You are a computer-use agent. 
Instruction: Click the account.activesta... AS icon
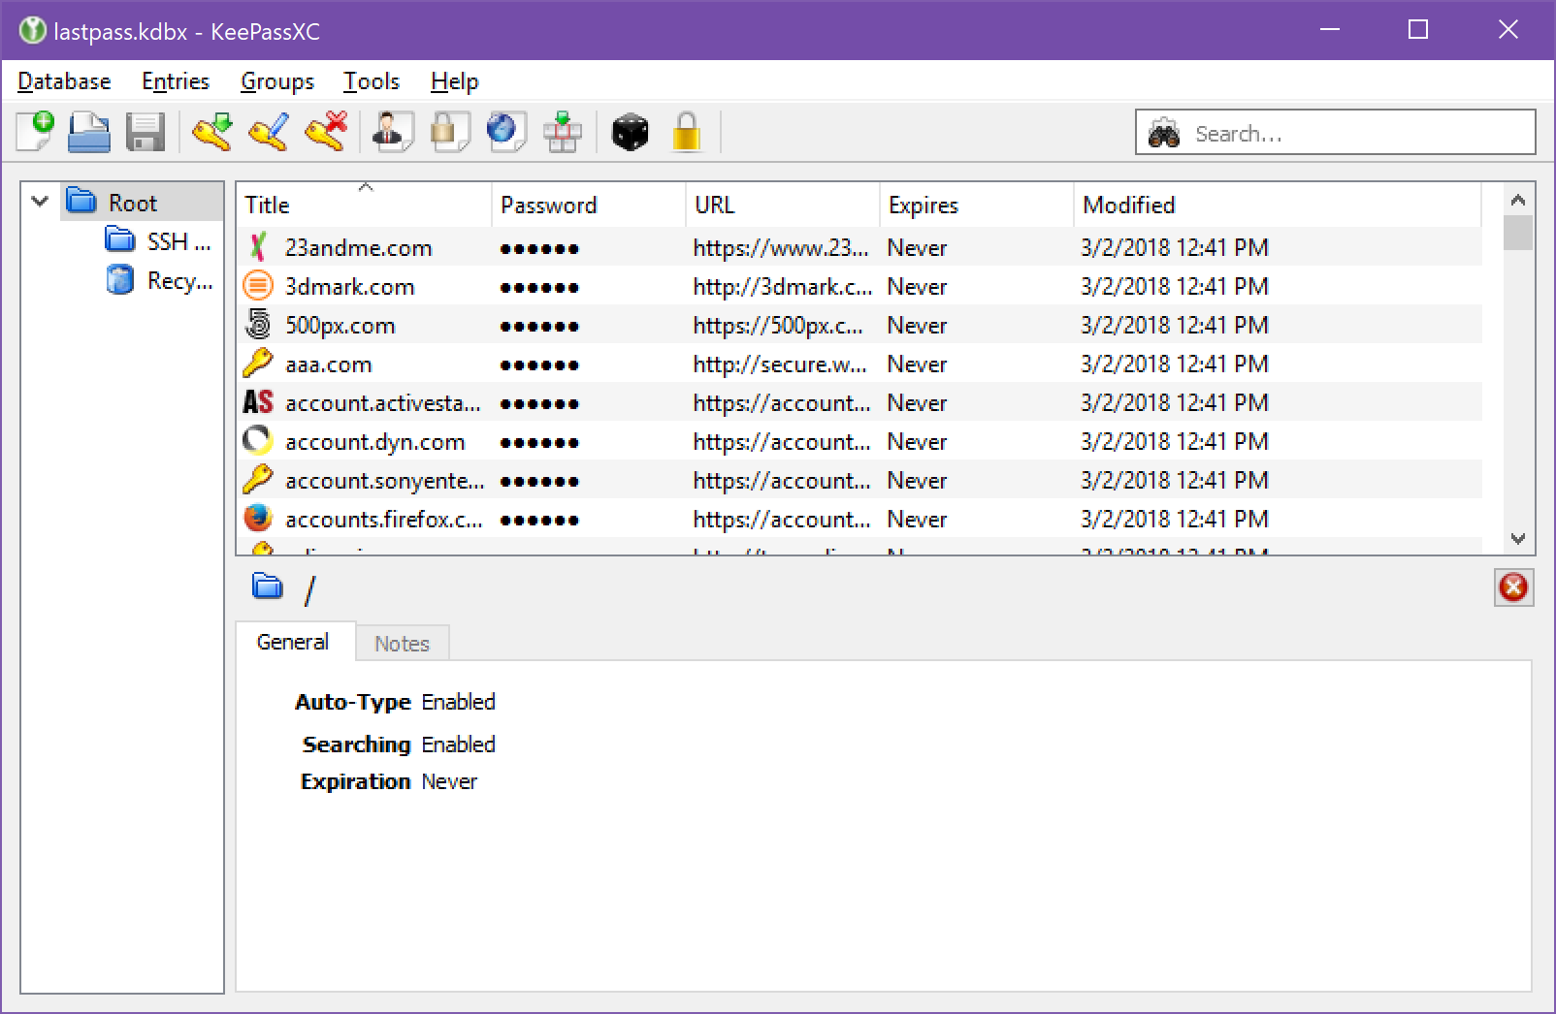point(258,402)
